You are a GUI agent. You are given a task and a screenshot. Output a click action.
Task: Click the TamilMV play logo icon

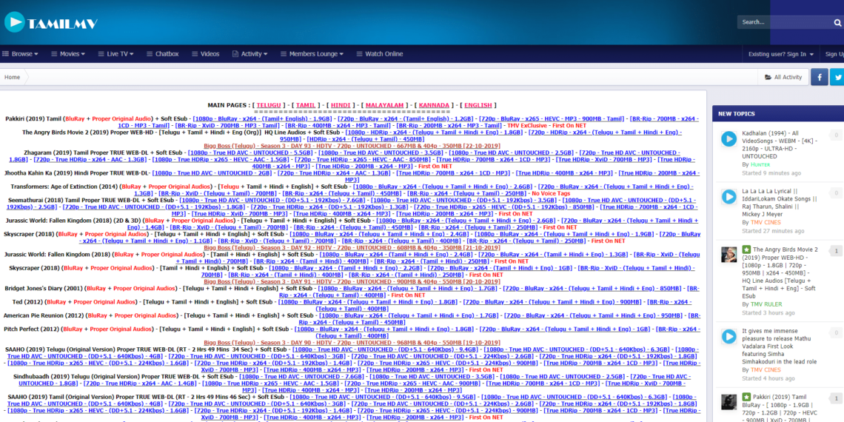click(14, 22)
